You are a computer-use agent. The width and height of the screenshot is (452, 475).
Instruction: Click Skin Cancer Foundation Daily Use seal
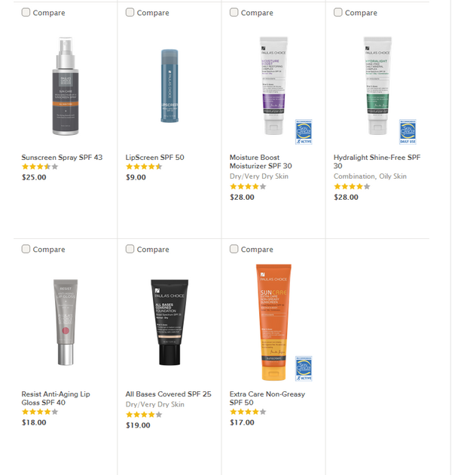pos(408,132)
